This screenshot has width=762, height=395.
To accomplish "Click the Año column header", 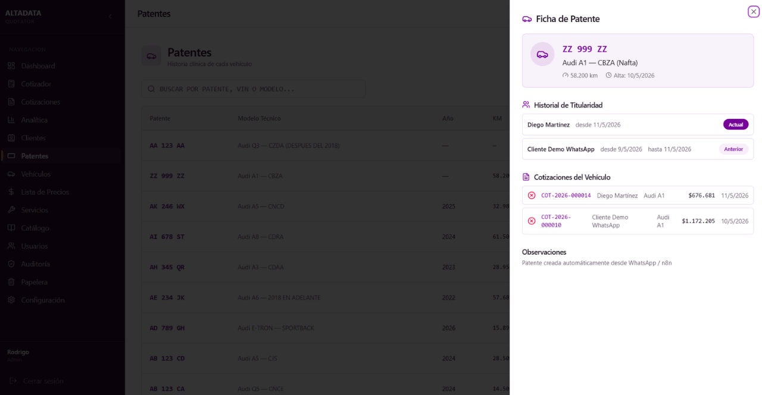I will point(448,118).
